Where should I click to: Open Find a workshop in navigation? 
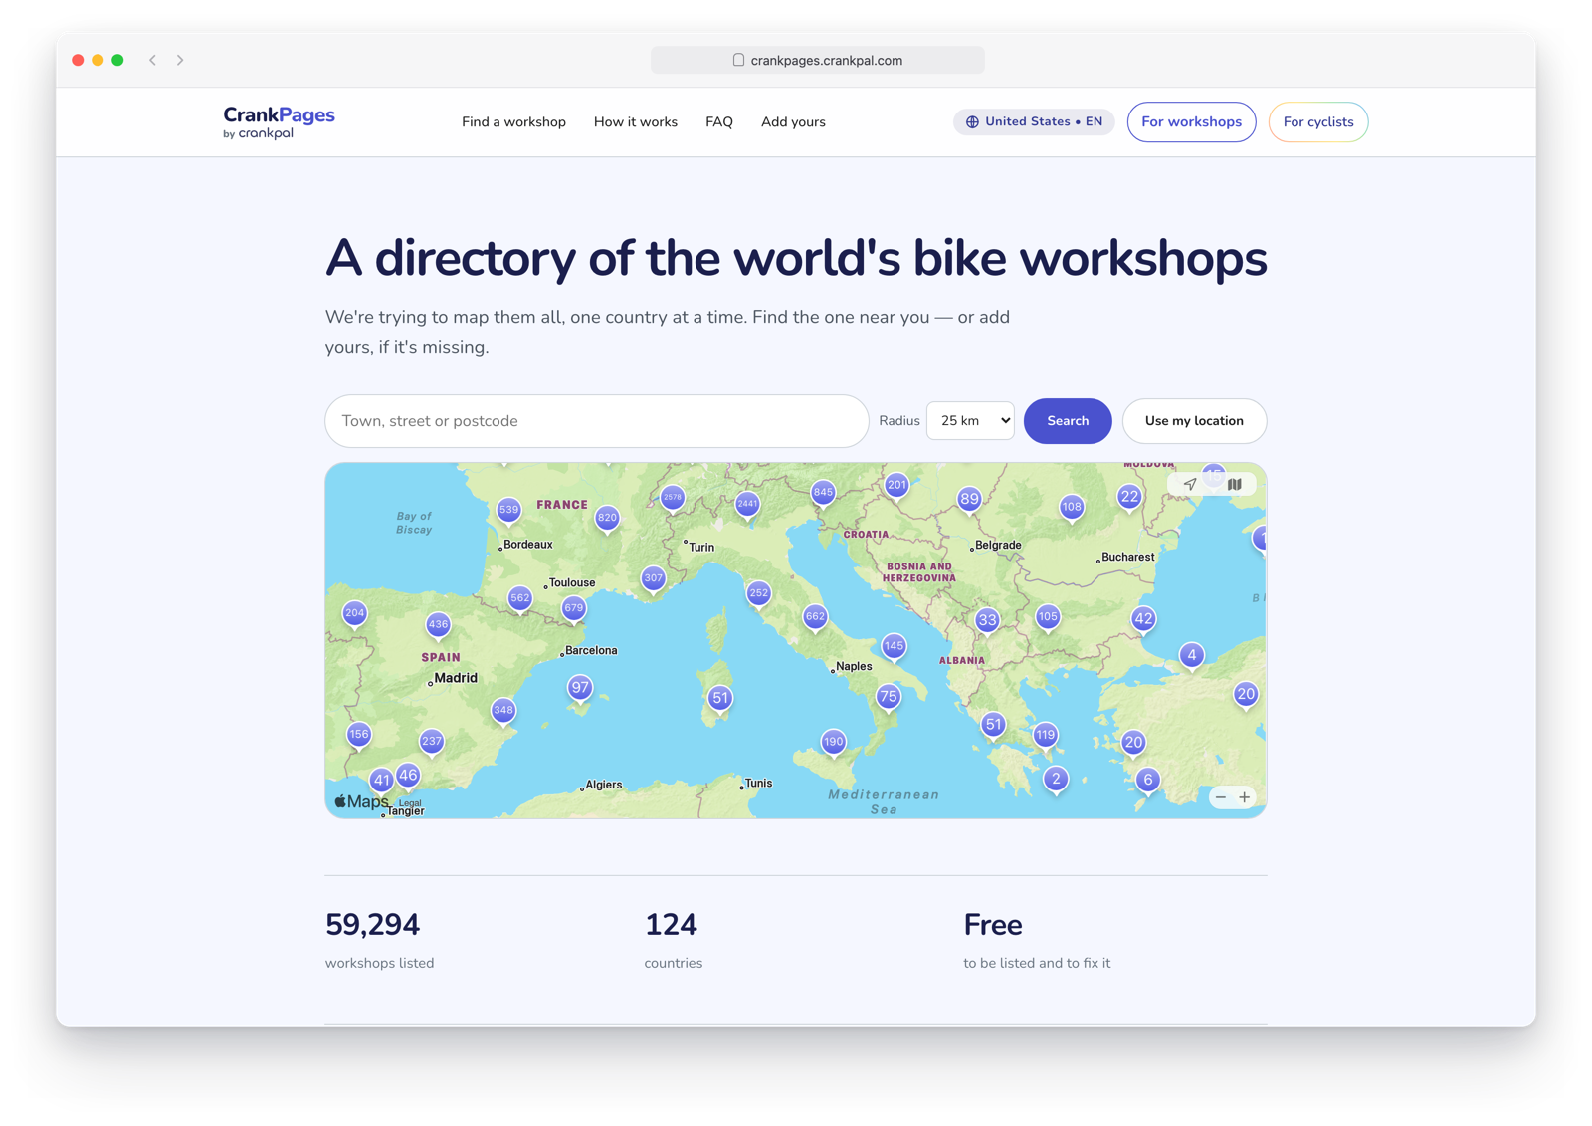513,122
